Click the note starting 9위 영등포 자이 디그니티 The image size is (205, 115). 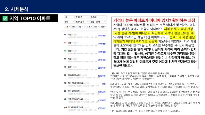pos(155,104)
